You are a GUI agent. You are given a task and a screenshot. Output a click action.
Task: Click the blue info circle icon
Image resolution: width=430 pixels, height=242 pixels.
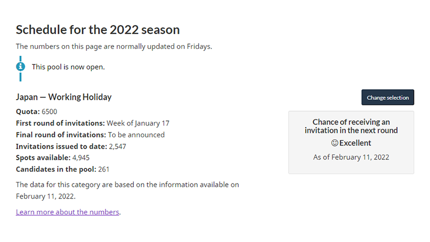[x=20, y=67]
